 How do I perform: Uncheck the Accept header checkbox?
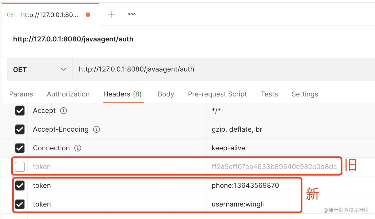(20, 111)
